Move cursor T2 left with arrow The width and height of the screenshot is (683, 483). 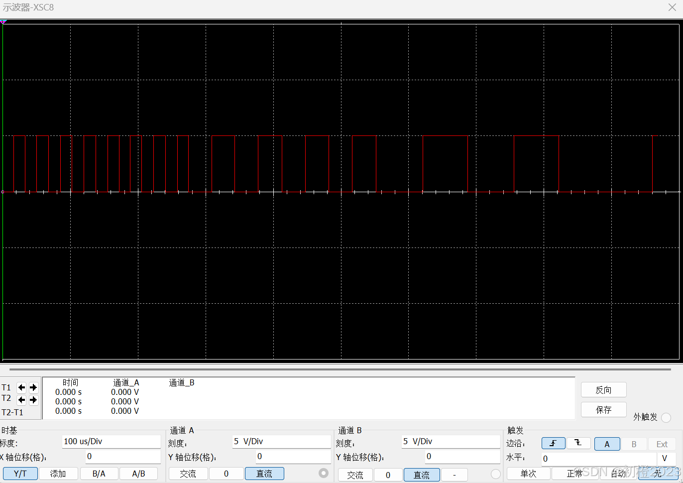coord(21,400)
